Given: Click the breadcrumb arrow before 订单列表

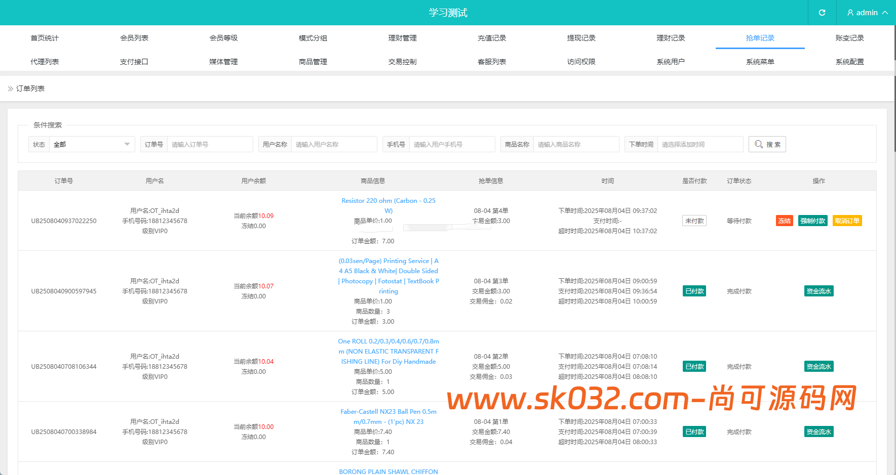Looking at the screenshot, I should tap(10, 88).
